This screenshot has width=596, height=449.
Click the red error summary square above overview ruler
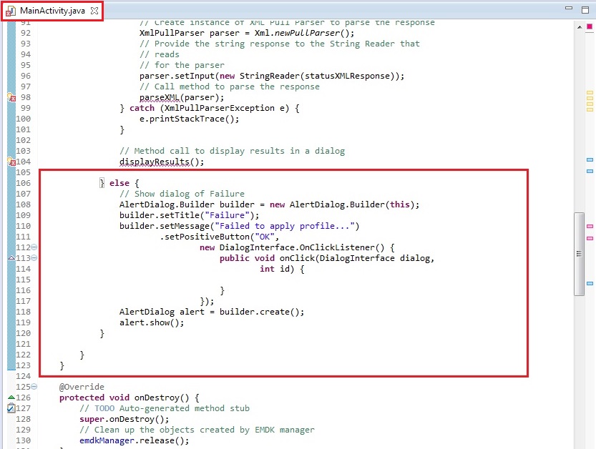coord(590,26)
